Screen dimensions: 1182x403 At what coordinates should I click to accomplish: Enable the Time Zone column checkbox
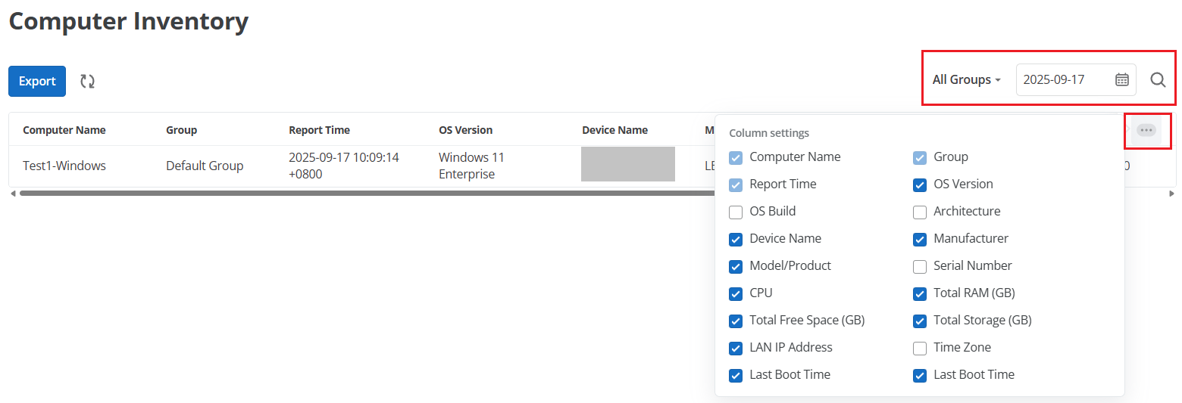[920, 348]
